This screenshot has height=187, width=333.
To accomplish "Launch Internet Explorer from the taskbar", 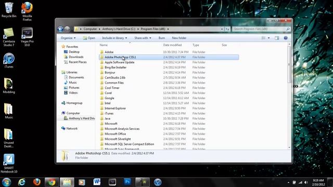I will [22, 182].
